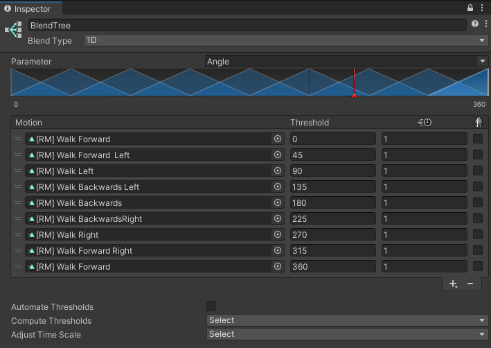Open Compute Thresholds Select dropdown
The image size is (491, 348).
coord(347,320)
